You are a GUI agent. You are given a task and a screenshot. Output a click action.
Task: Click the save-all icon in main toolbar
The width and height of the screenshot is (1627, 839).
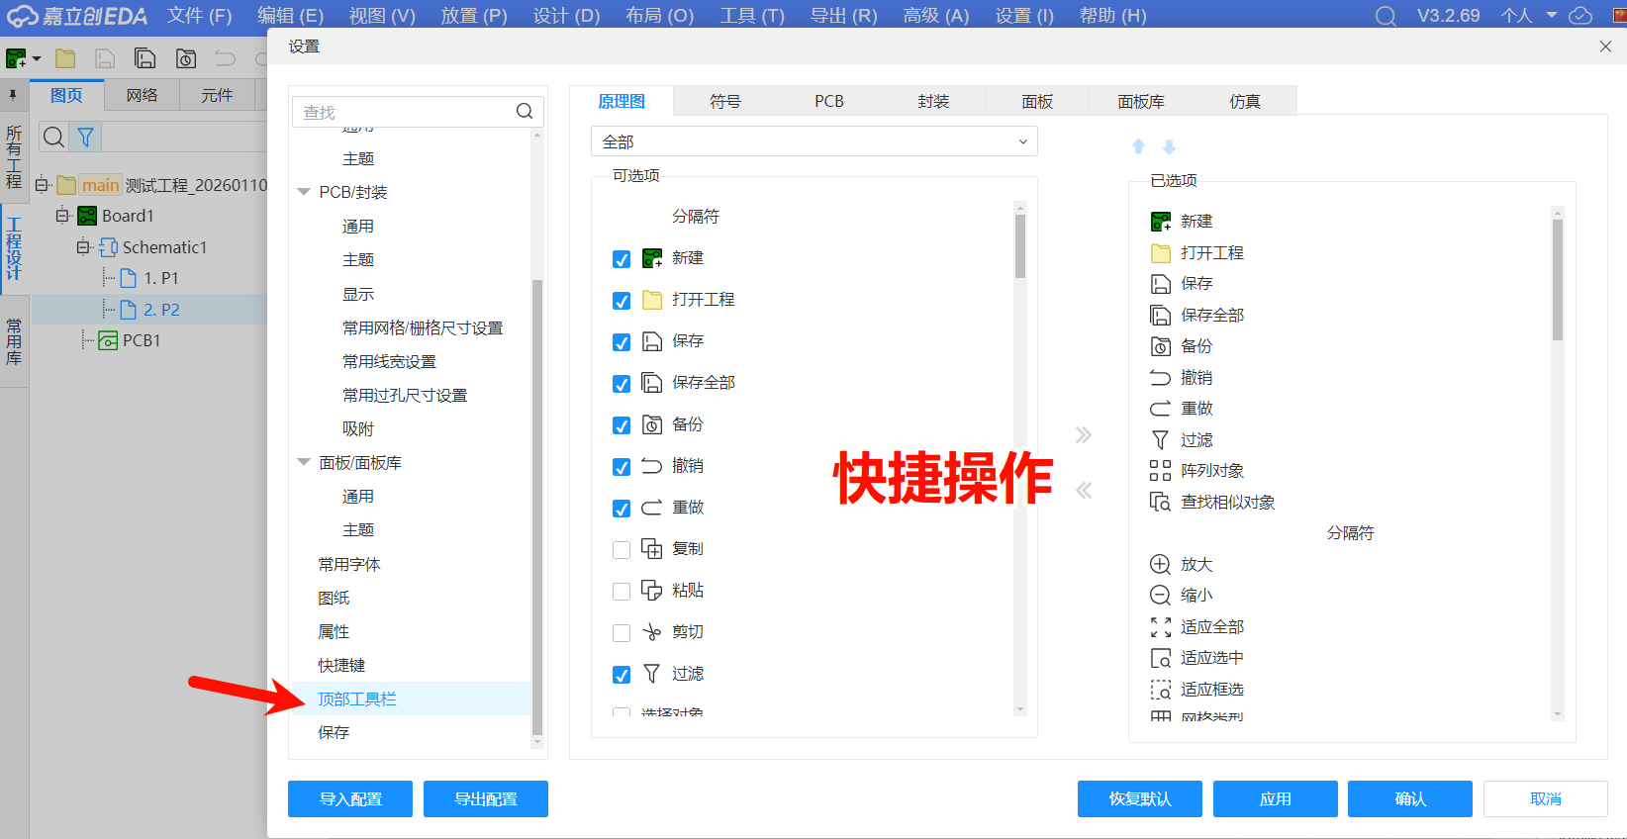(x=145, y=58)
